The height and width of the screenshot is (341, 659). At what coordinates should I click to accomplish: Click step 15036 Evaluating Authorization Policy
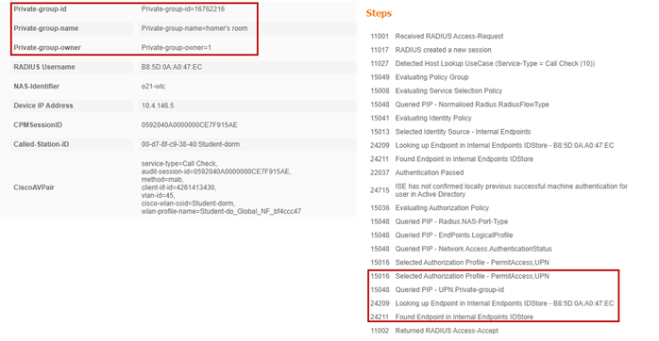(x=430, y=207)
